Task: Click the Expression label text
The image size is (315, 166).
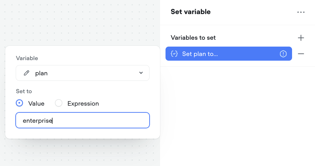Action: 83,104
